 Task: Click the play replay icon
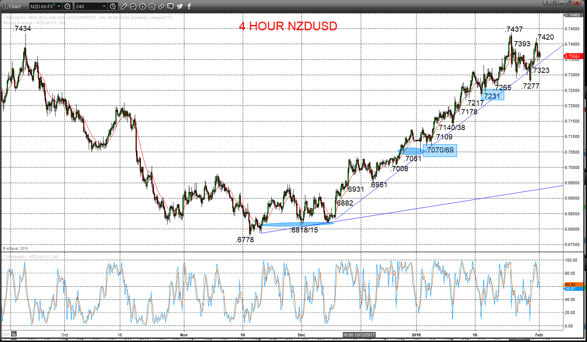(x=142, y=6)
